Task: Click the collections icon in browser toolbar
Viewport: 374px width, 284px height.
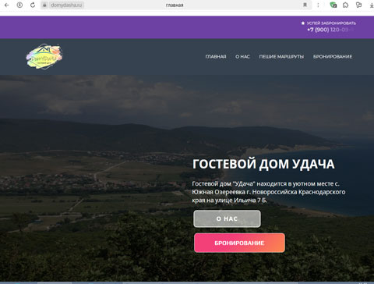Action: pyautogui.click(x=359, y=5)
